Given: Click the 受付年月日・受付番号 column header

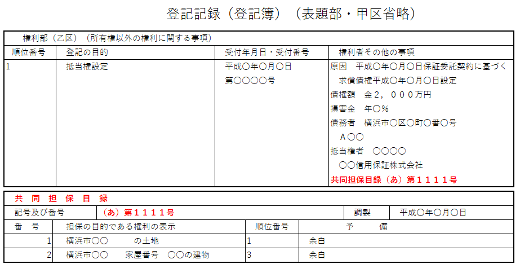Looking at the screenshot, I should pos(266,52).
